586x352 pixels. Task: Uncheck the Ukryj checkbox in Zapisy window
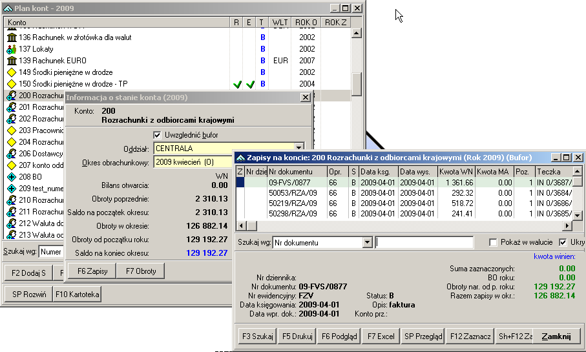click(563, 242)
